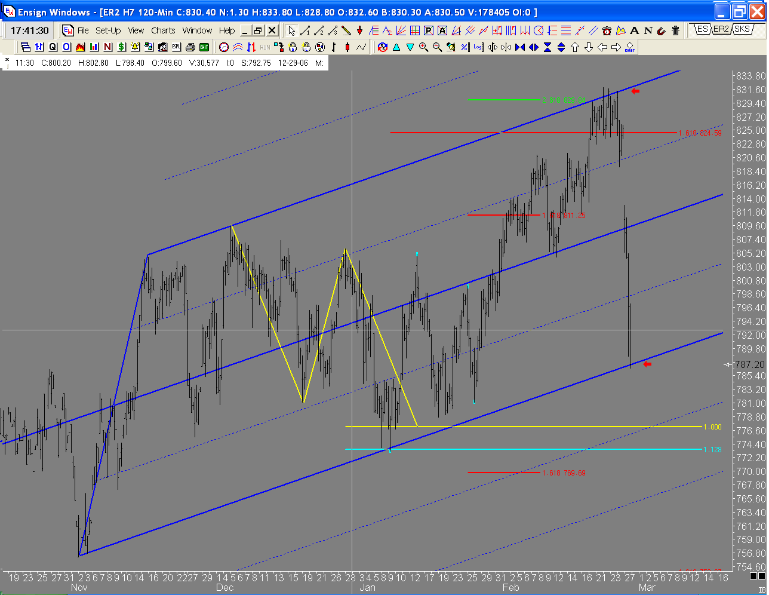The width and height of the screenshot is (769, 595).
Task: Switch to the ES chart tab
Action: tap(702, 29)
